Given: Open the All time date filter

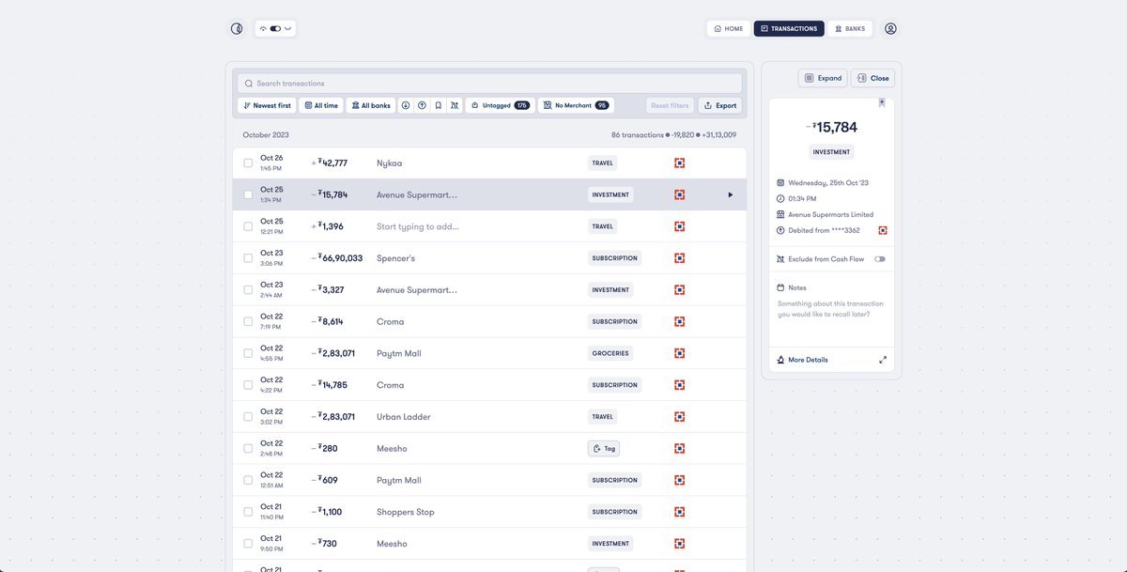Looking at the screenshot, I should tap(321, 106).
